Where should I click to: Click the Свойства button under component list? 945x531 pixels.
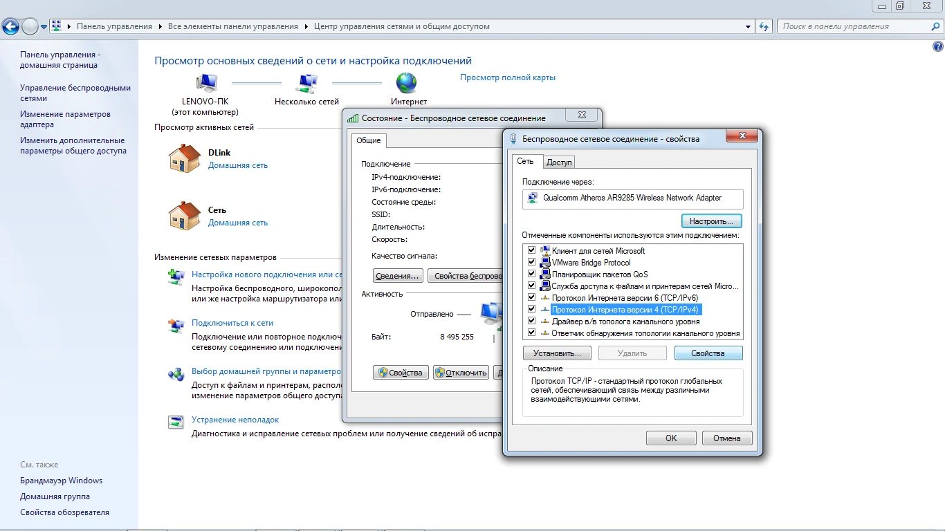point(708,353)
